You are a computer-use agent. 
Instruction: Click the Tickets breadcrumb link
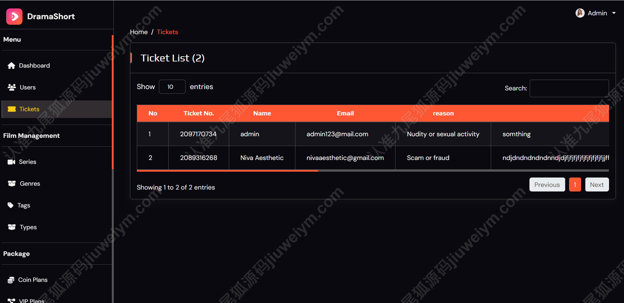(x=167, y=32)
